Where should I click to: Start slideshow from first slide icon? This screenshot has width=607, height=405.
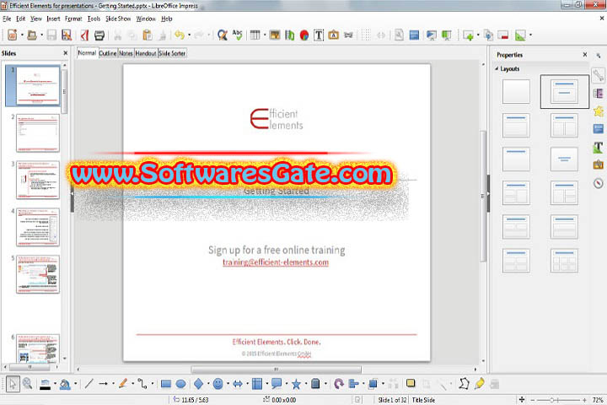pyautogui.click(x=432, y=35)
